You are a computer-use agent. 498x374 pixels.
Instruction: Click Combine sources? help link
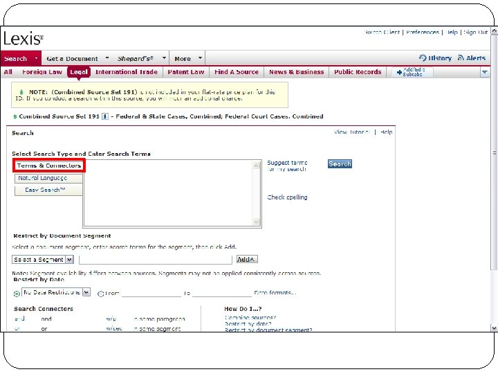point(250,317)
